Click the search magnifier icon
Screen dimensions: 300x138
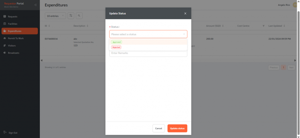(x=79, y=16)
